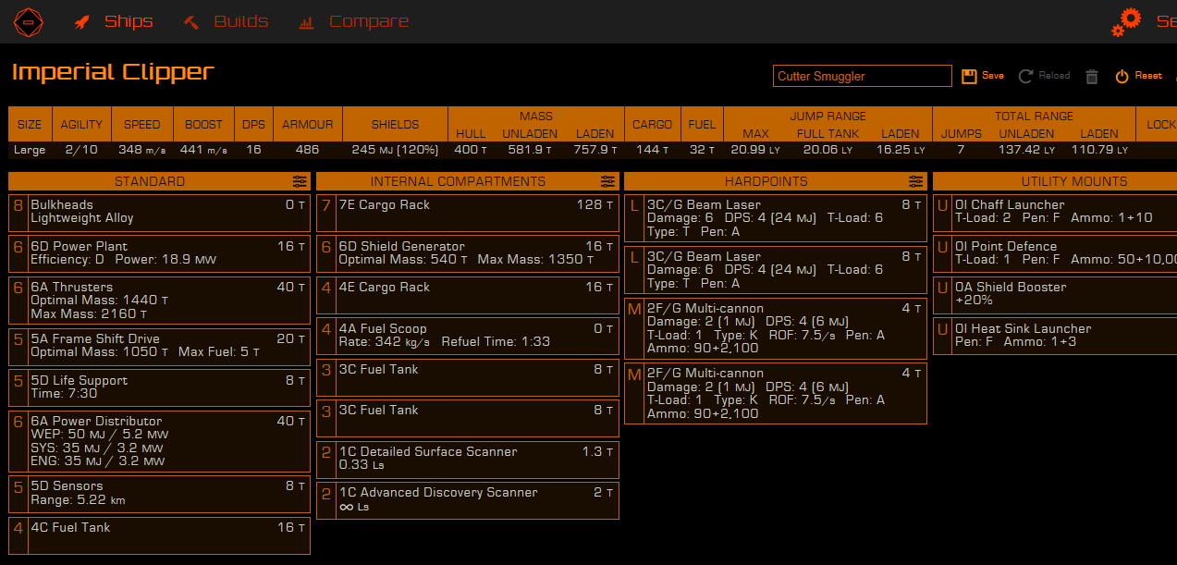Select the 0I Chaff Launcher utility slot
The width and height of the screenshot is (1177, 565).
click(x=1055, y=213)
